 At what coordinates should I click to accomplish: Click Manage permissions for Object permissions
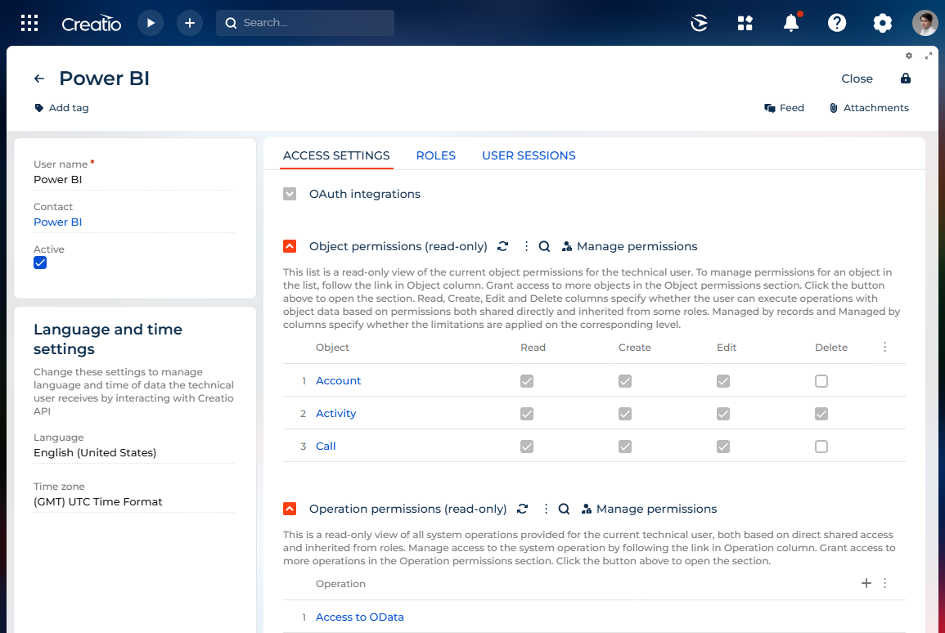[629, 245]
